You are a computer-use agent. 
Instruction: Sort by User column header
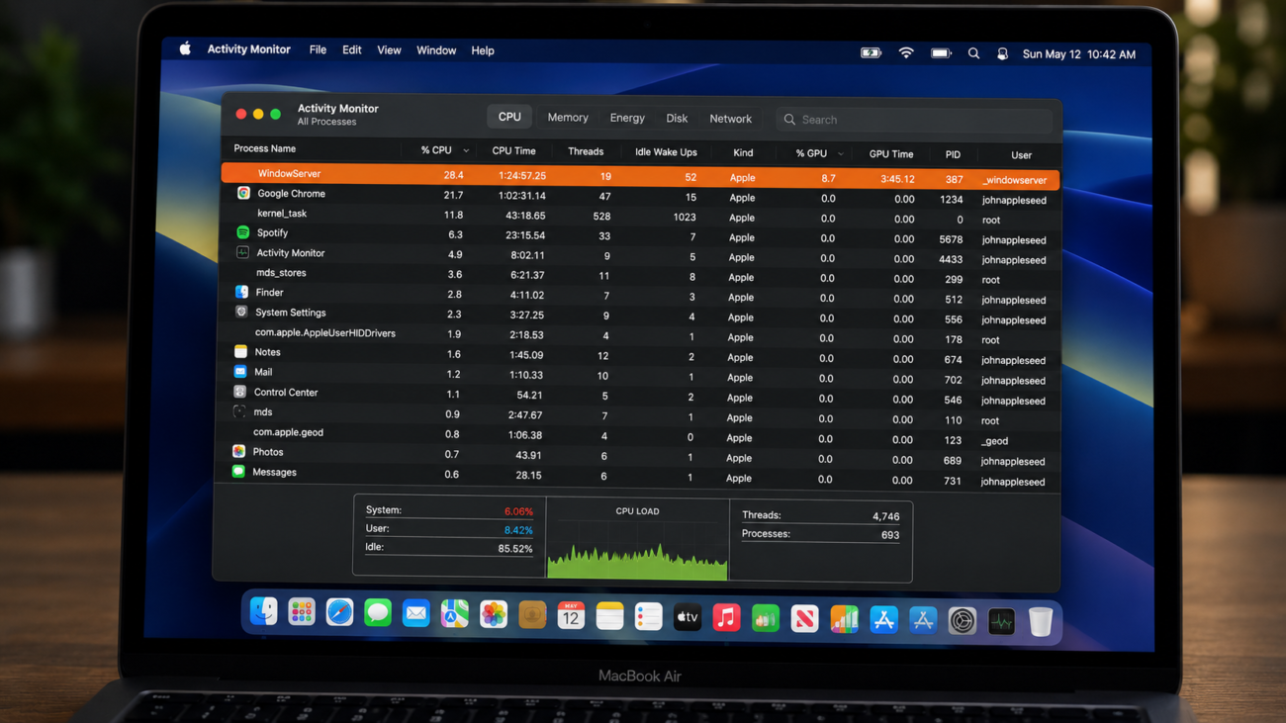1021,155
